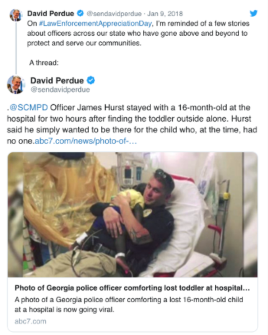This screenshot has width=268, height=335.
Task: Click verified badge beside lower David Perdue name
Action: click(91, 80)
